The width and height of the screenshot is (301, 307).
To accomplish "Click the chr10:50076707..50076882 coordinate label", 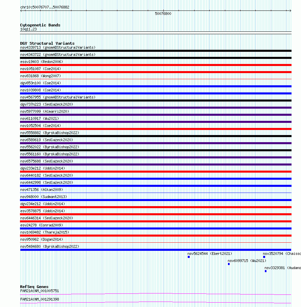I will pos(45,7).
